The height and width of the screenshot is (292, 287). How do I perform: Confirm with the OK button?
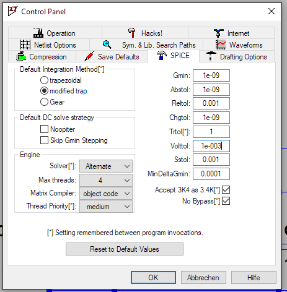(x=153, y=278)
